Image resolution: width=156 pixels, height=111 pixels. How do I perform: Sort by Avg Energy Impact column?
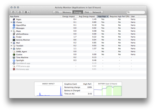(x=87, y=17)
